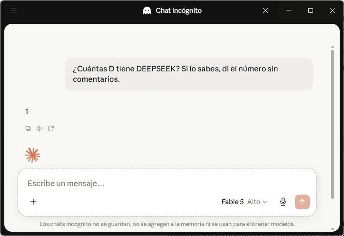Click the scrollbar down arrow
Screen dimensions: 344x236
(333, 229)
